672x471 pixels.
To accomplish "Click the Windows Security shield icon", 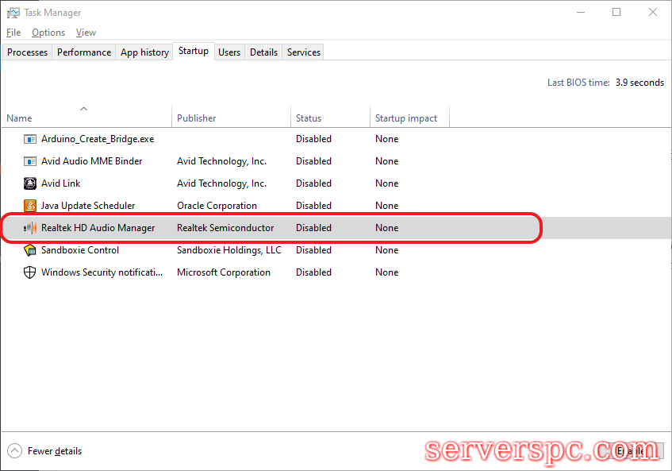I will click(x=30, y=272).
